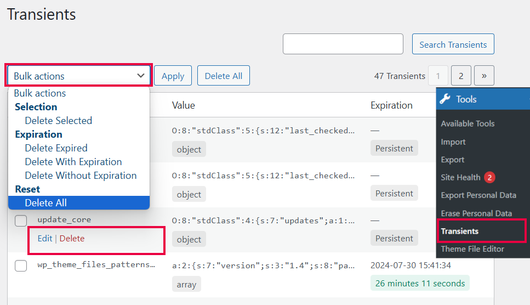Click the Tools wrench icon
This screenshot has width=530, height=305.
click(x=446, y=99)
